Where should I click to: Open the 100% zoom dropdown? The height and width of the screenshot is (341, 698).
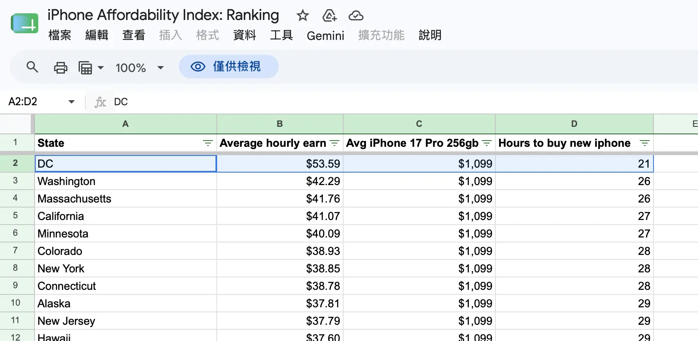pyautogui.click(x=140, y=67)
